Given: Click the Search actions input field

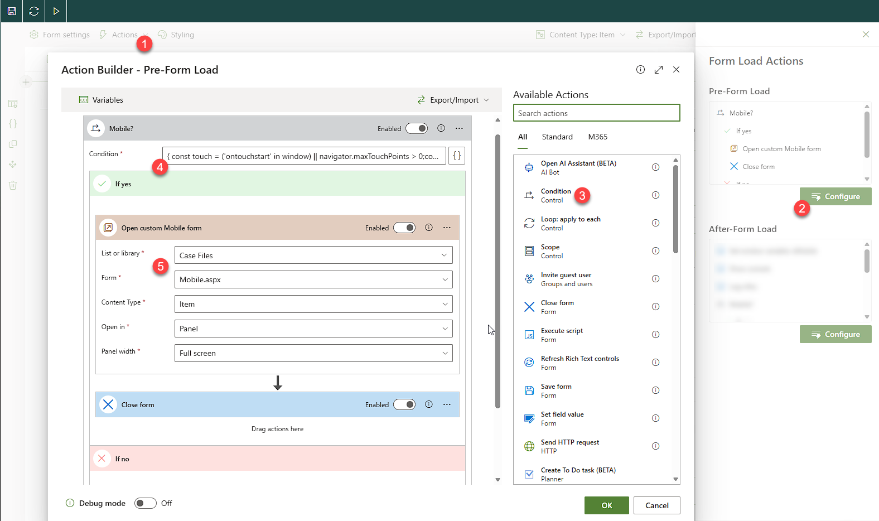Looking at the screenshot, I should (596, 113).
